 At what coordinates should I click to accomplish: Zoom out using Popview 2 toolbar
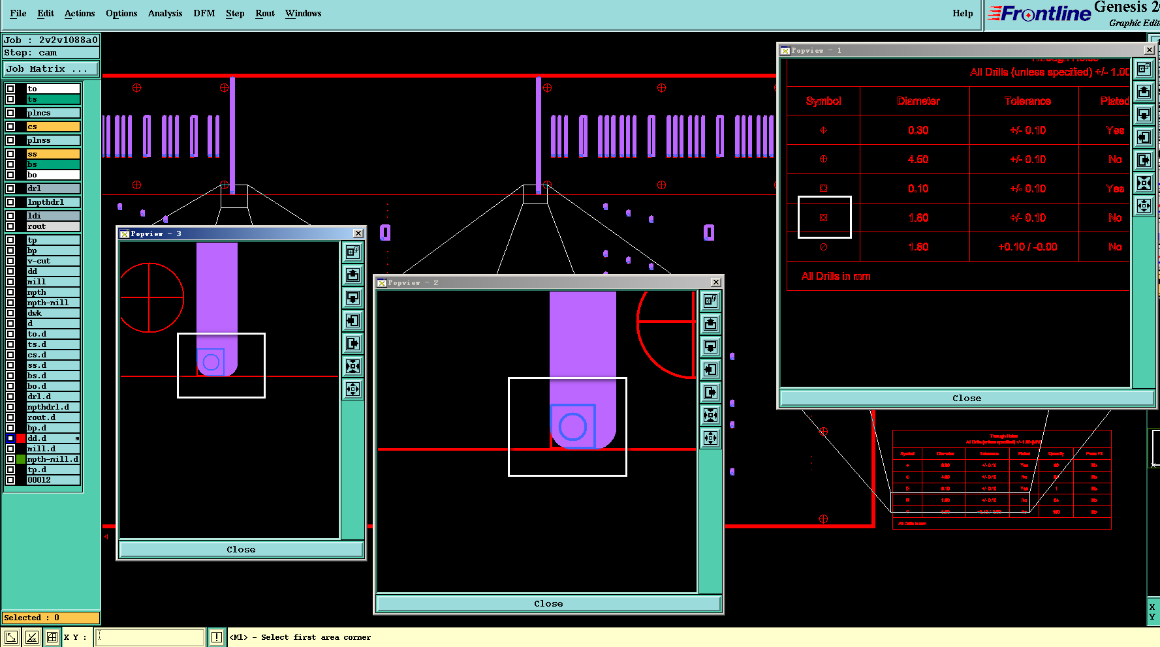711,438
